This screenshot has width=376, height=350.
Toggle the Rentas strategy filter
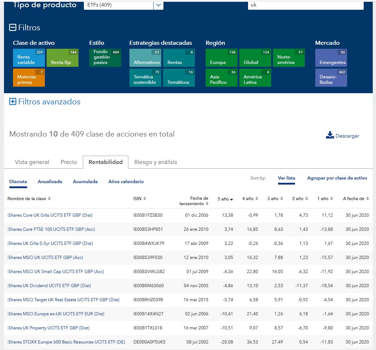click(179, 58)
